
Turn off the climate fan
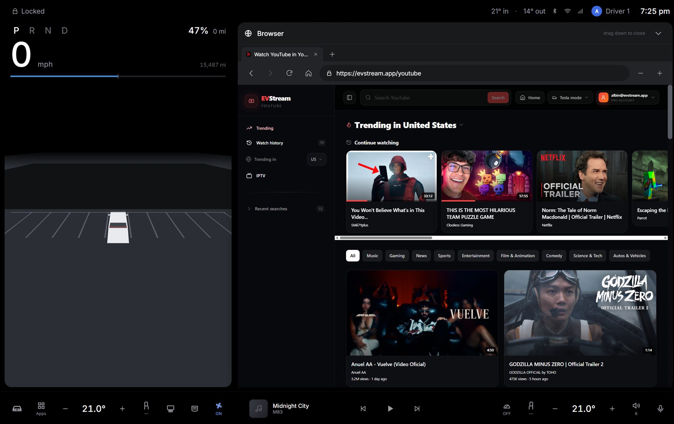point(219,408)
